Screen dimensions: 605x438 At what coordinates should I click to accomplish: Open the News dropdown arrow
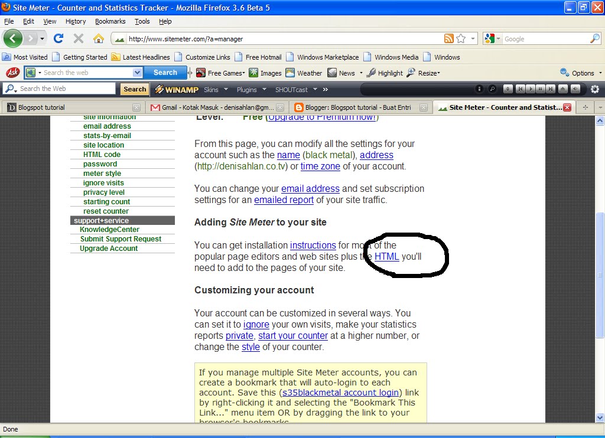361,73
